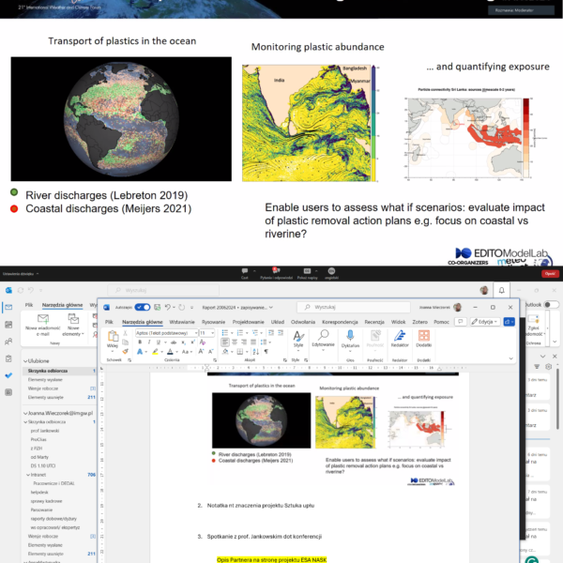Toggle the new Outlook switch
Screen dimensions: 563x563
[552, 305]
